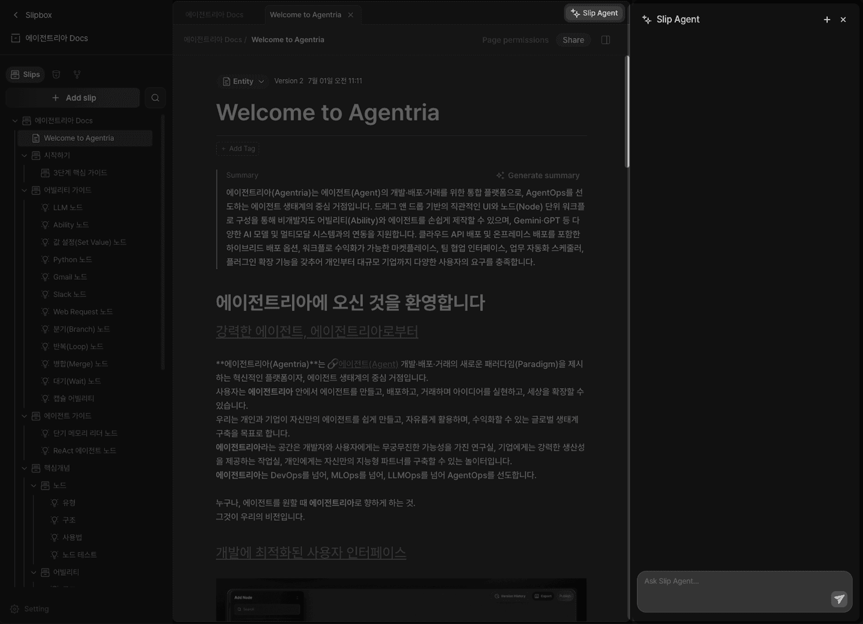Select the Gmail 노드 slip
This screenshot has width=863, height=624.
[70, 277]
